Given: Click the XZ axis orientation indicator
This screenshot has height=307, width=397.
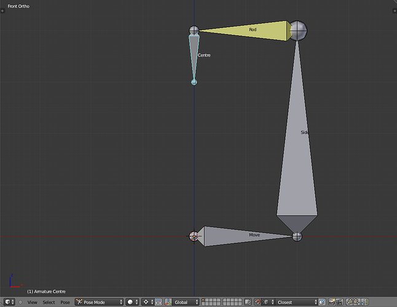Looking at the screenshot, I should [x=16, y=281].
